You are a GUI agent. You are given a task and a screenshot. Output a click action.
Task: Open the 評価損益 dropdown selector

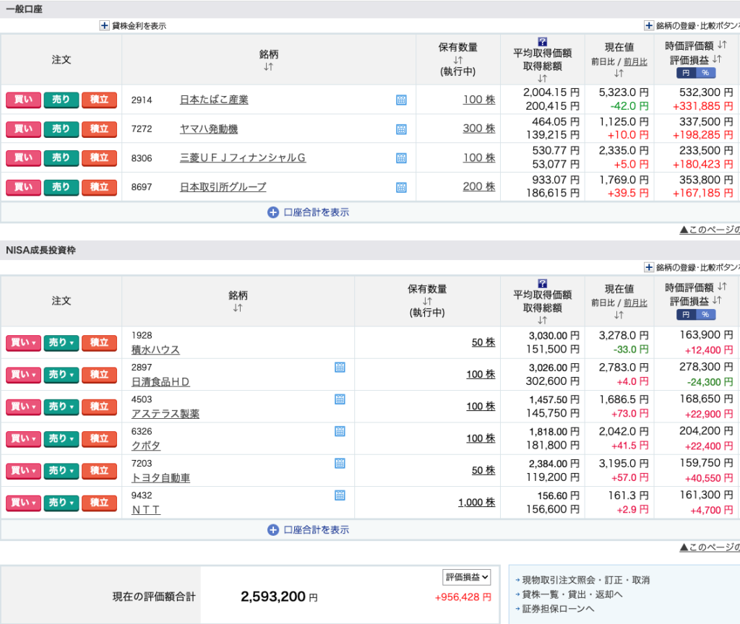(467, 577)
